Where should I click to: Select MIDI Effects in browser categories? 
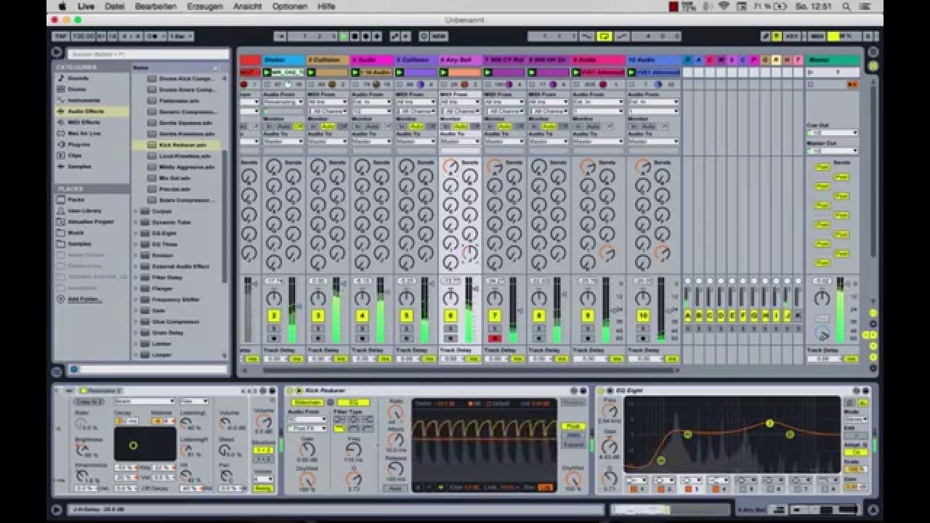(x=84, y=122)
